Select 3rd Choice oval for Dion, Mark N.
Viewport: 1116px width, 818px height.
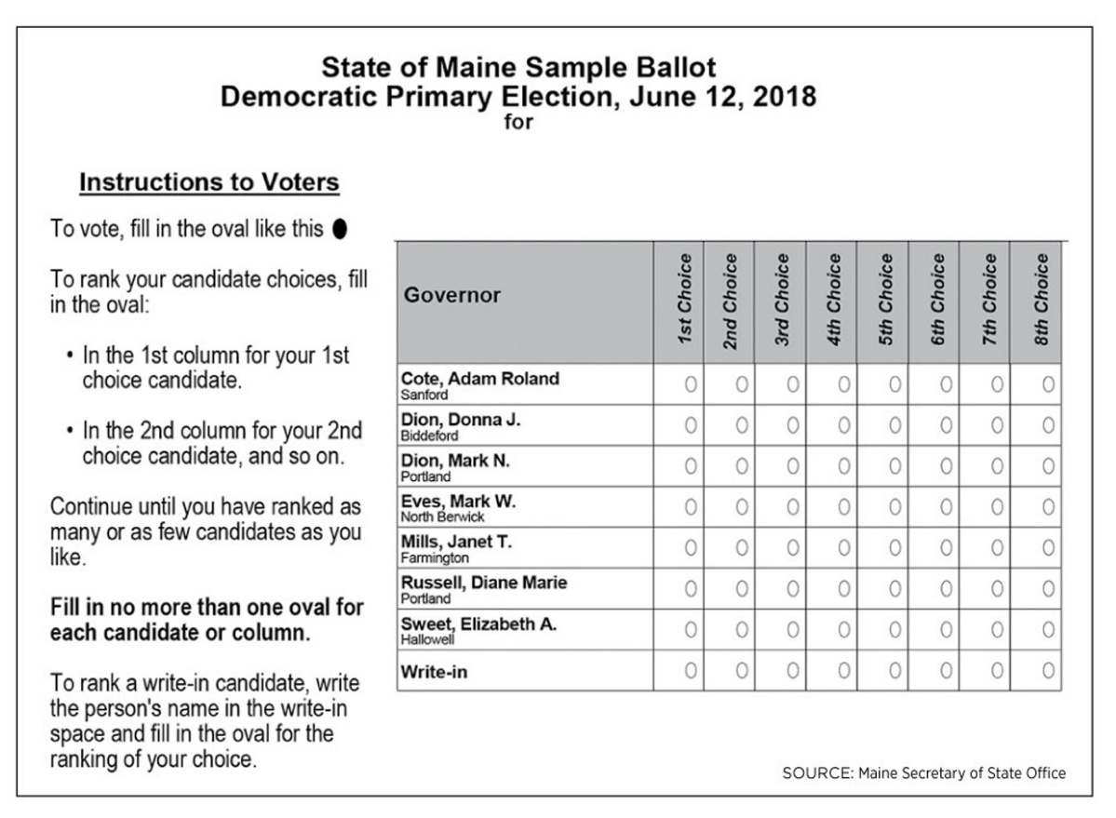click(793, 466)
